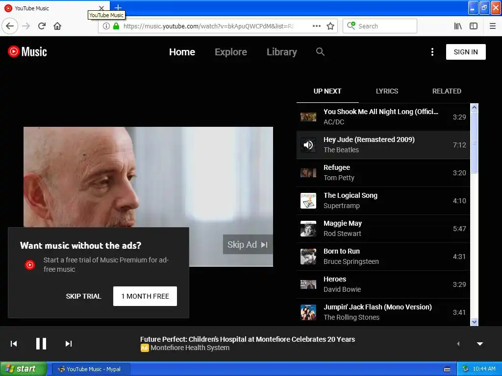502x376 pixels.
Task: Reload the page with the refresh icon
Action: click(42, 26)
